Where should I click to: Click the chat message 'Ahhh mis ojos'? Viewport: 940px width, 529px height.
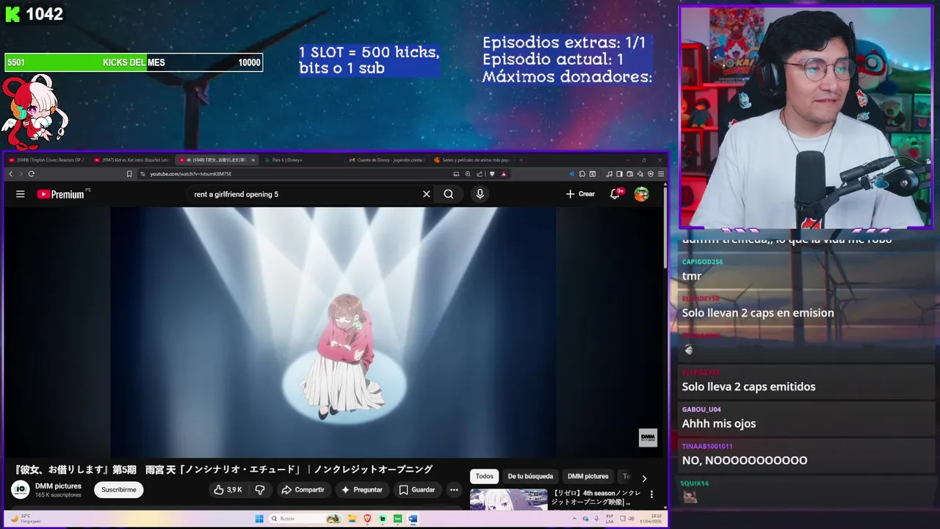coord(719,423)
